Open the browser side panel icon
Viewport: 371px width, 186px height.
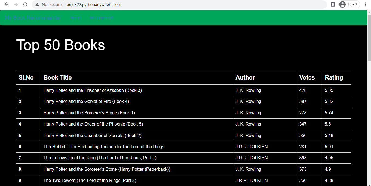point(333,4)
